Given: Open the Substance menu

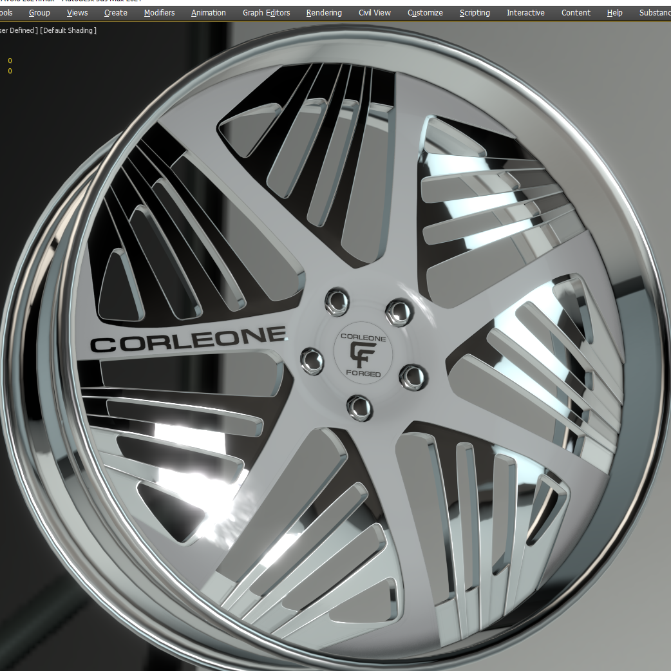Looking at the screenshot, I should coord(654,13).
